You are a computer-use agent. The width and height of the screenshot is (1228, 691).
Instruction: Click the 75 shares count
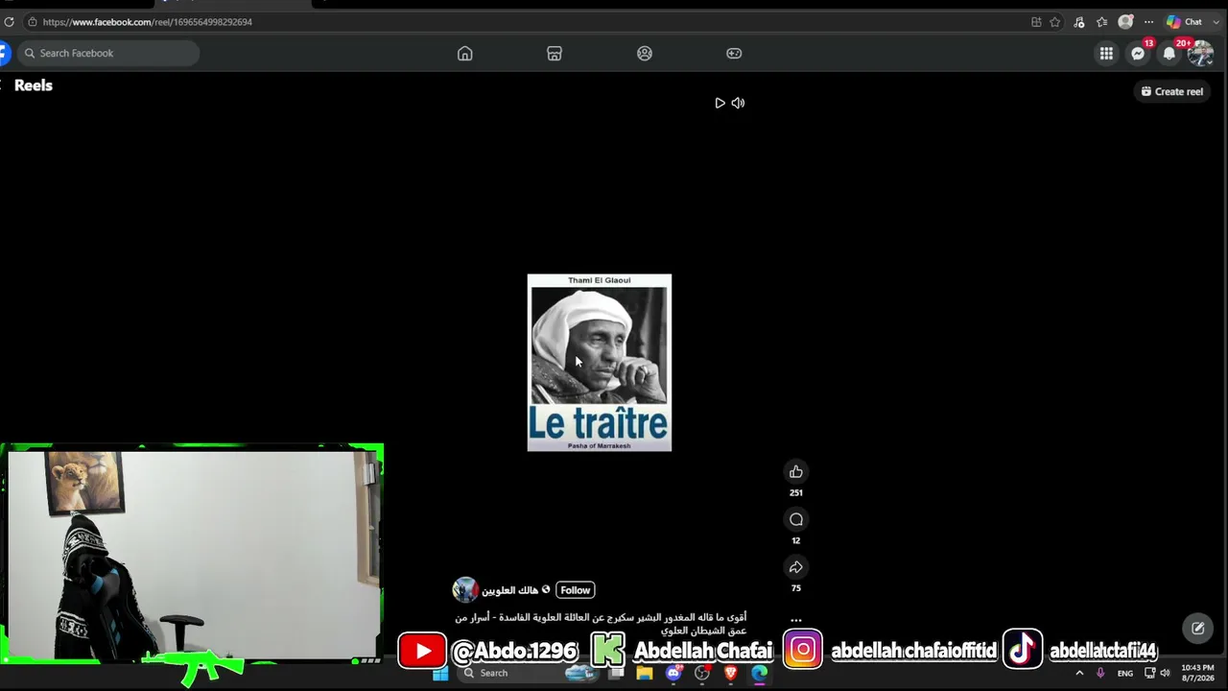pos(796,588)
